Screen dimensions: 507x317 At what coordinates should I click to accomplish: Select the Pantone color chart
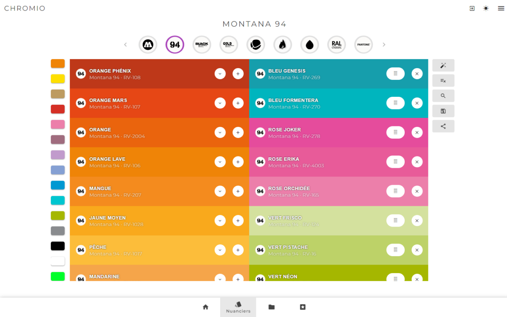click(x=364, y=44)
